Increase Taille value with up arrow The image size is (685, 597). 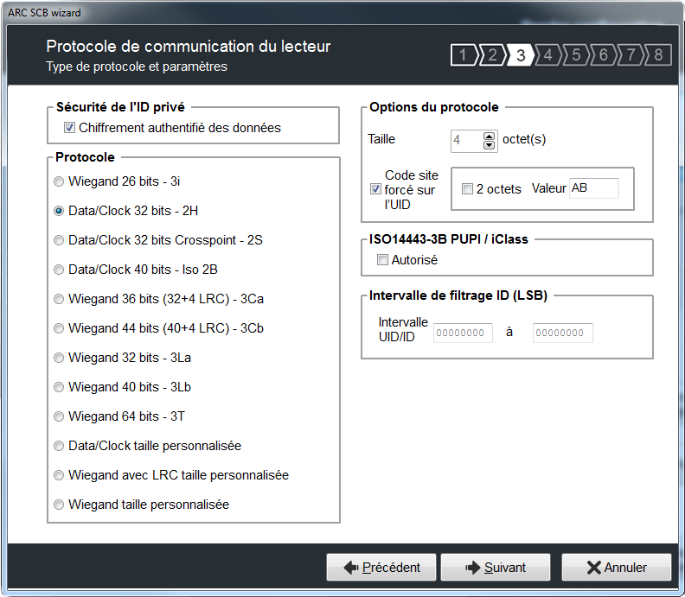coord(489,135)
